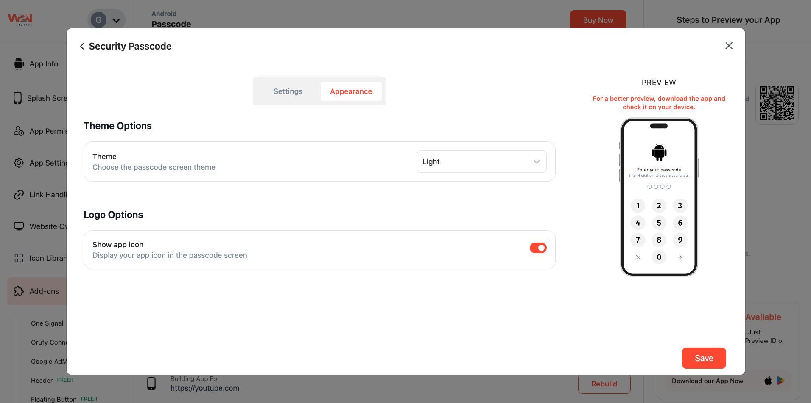Open the Icon Library
The width and height of the screenshot is (811, 403).
click(x=19, y=258)
